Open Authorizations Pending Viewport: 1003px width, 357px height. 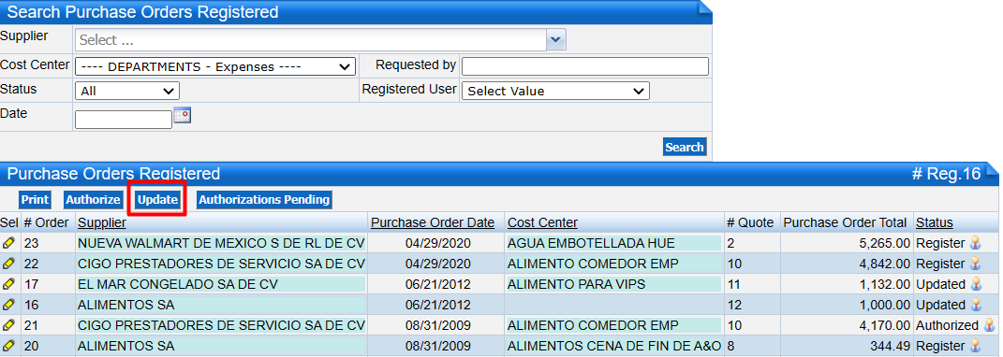coord(263,199)
